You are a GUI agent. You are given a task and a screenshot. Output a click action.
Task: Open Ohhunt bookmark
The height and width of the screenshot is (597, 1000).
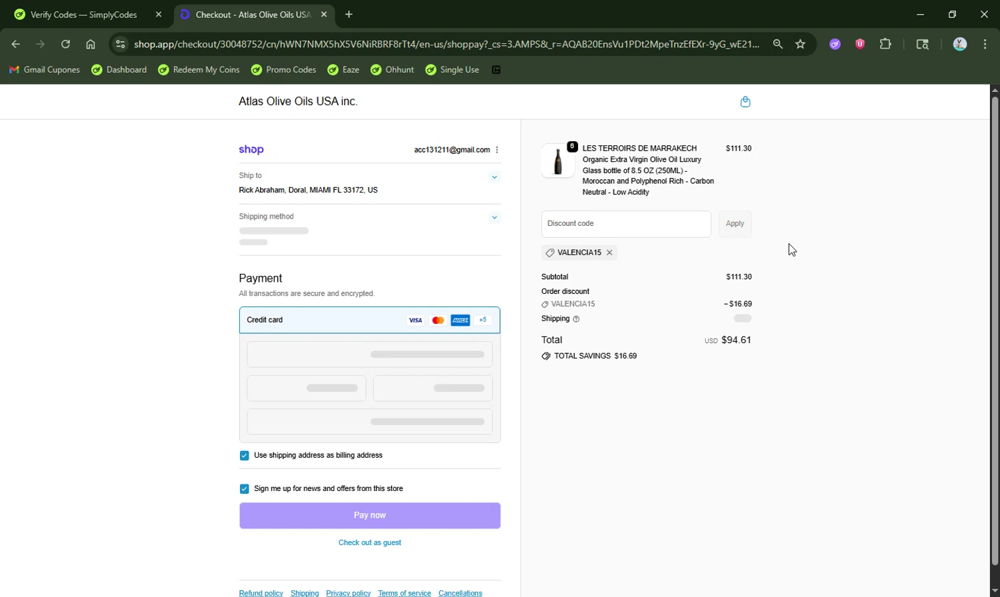(x=392, y=70)
